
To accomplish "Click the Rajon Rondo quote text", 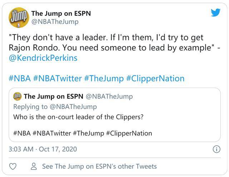I will (114, 43).
